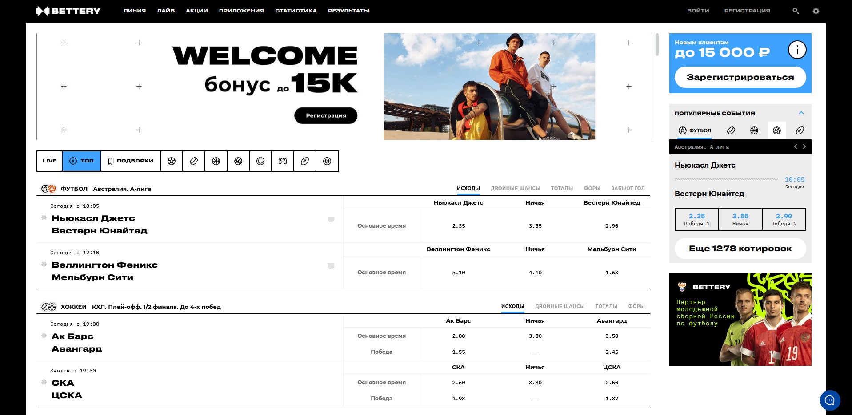Viewport: 852px width, 415px height.
Task: Click РЕГИСТРАЦИЯ in the header
Action: 747,11
